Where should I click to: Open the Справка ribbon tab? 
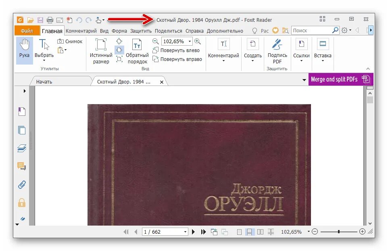pos(194,31)
